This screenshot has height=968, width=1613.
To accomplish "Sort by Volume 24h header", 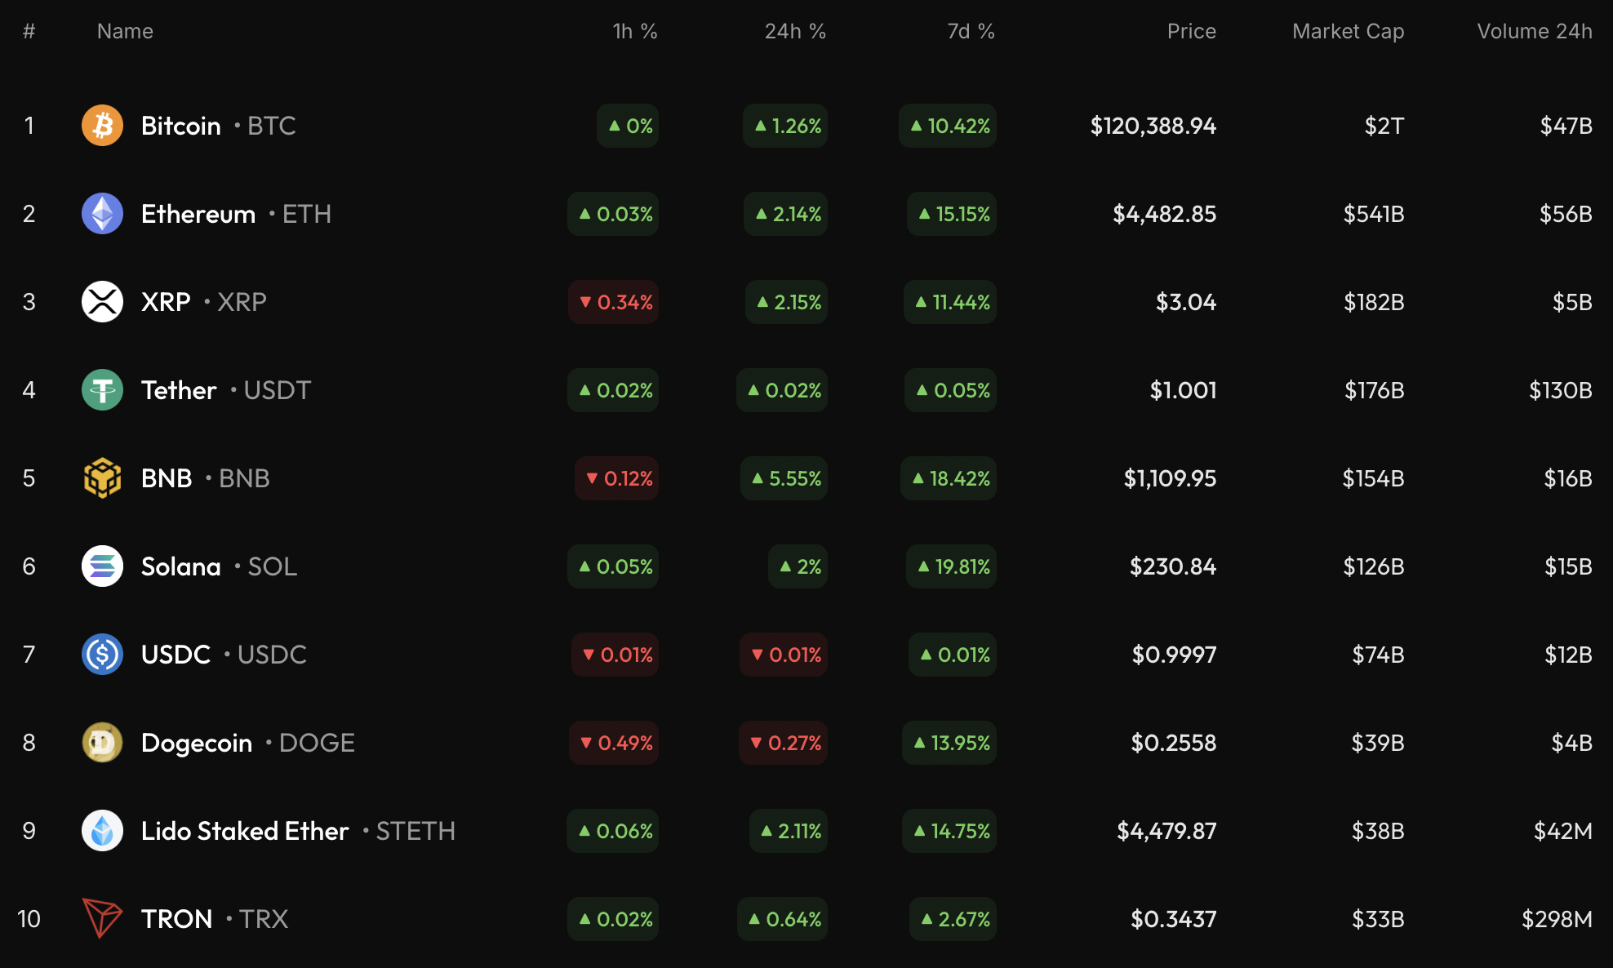I will 1534,31.
